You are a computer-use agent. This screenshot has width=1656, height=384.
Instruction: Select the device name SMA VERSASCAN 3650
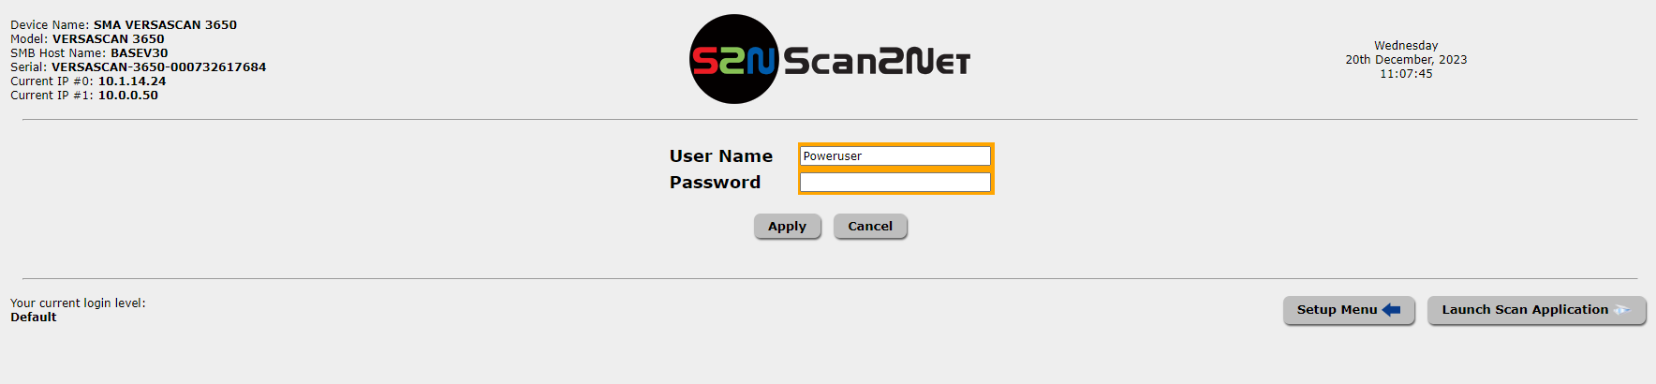click(x=165, y=25)
